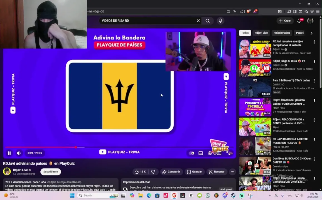
Task: Open the browser hamburger menu
Action: pos(318,11)
